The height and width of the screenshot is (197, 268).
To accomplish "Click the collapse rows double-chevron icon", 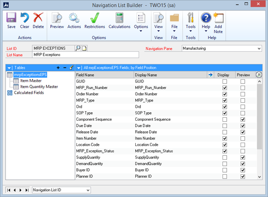I will point(259,75).
